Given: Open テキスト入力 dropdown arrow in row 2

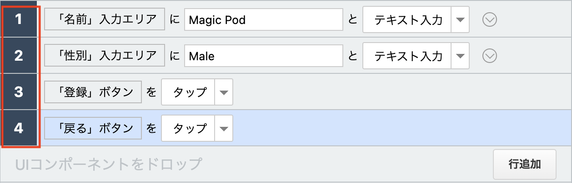Looking at the screenshot, I should pos(460,56).
